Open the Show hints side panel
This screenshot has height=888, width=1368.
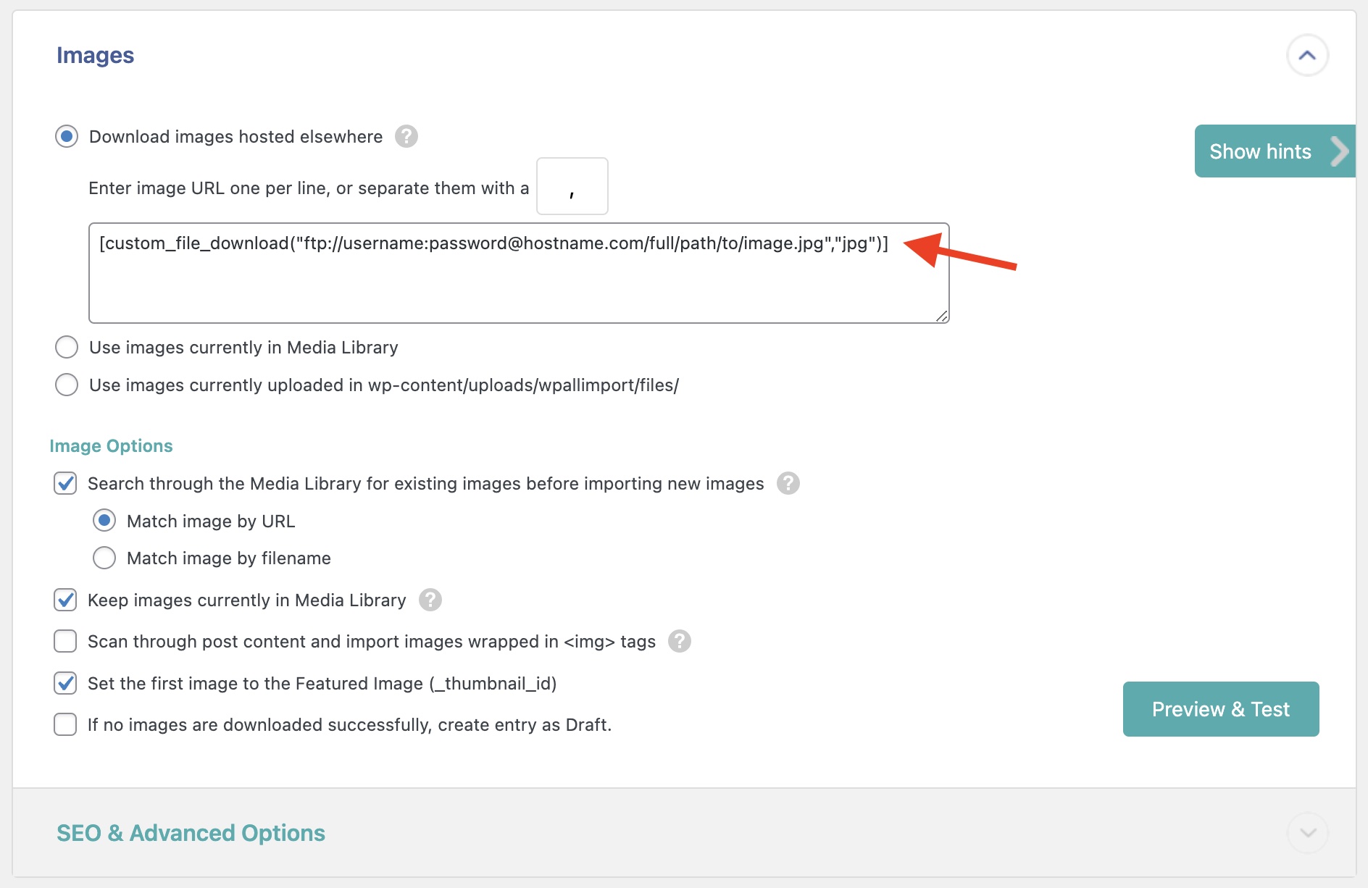tap(1275, 151)
